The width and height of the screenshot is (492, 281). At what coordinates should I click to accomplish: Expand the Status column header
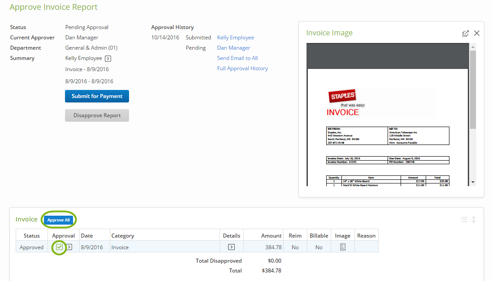[31, 235]
